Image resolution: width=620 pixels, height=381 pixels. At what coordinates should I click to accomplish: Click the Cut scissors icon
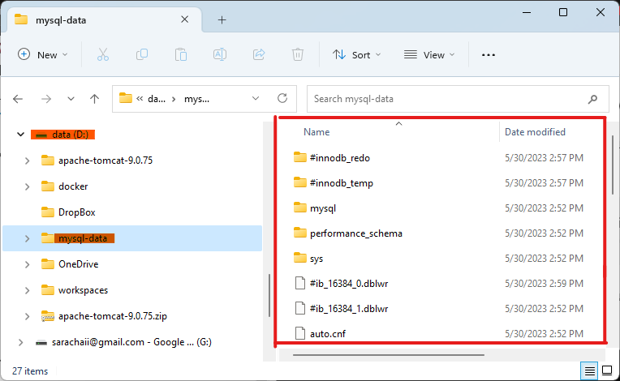(102, 54)
